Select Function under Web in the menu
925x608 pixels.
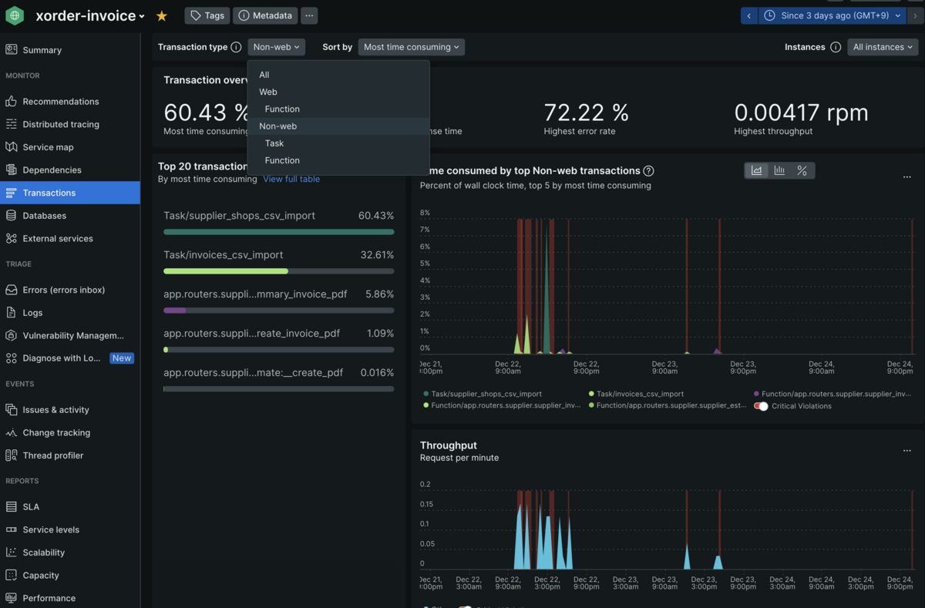[x=338, y=109]
